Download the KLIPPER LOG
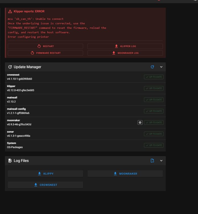The image size is (198, 214). point(125,46)
